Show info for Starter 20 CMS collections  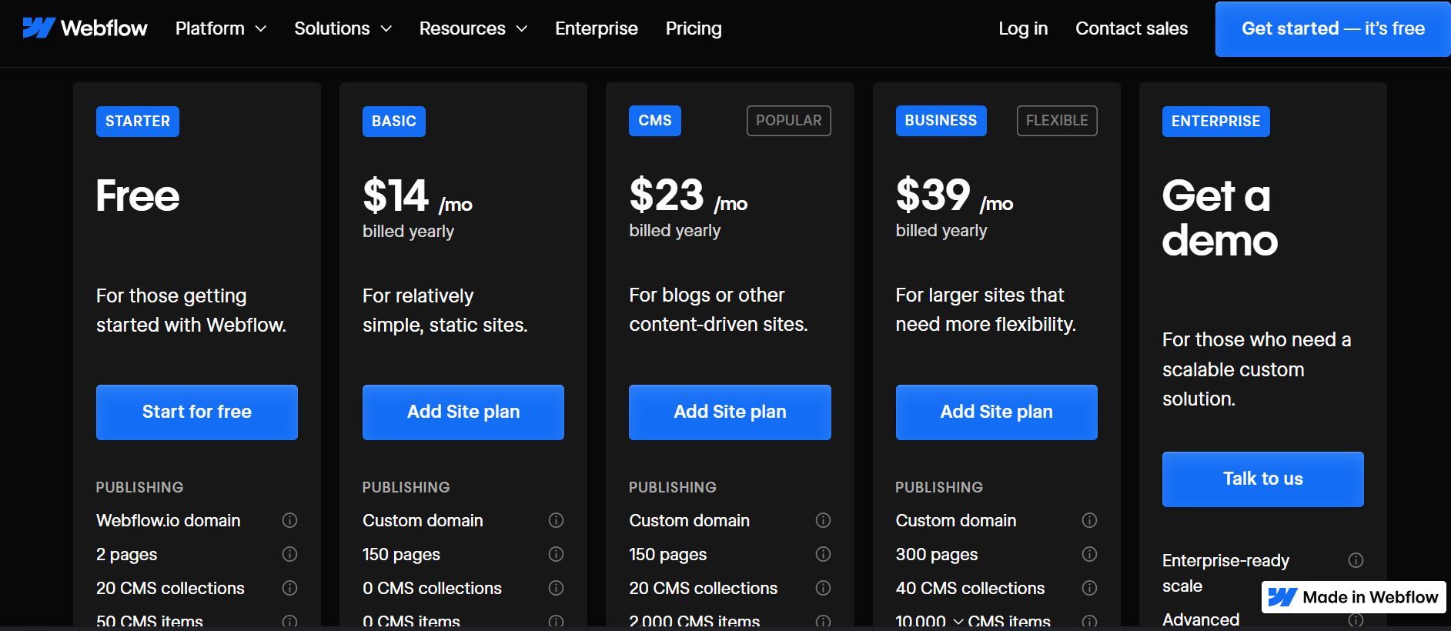289,588
